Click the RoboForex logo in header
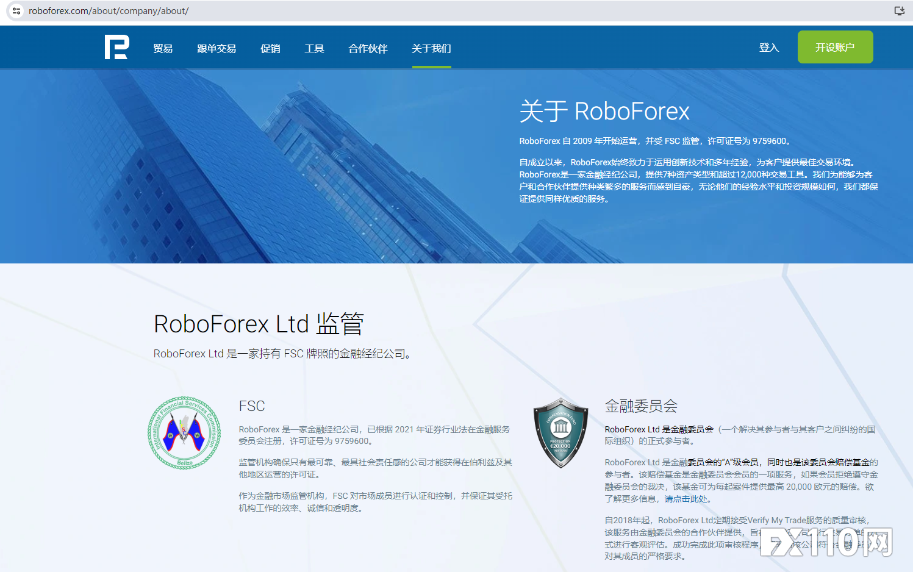 coord(116,47)
